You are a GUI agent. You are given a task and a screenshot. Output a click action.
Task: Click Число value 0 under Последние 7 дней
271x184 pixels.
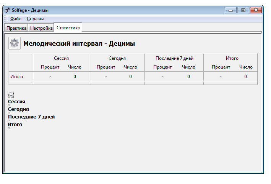point(188,76)
